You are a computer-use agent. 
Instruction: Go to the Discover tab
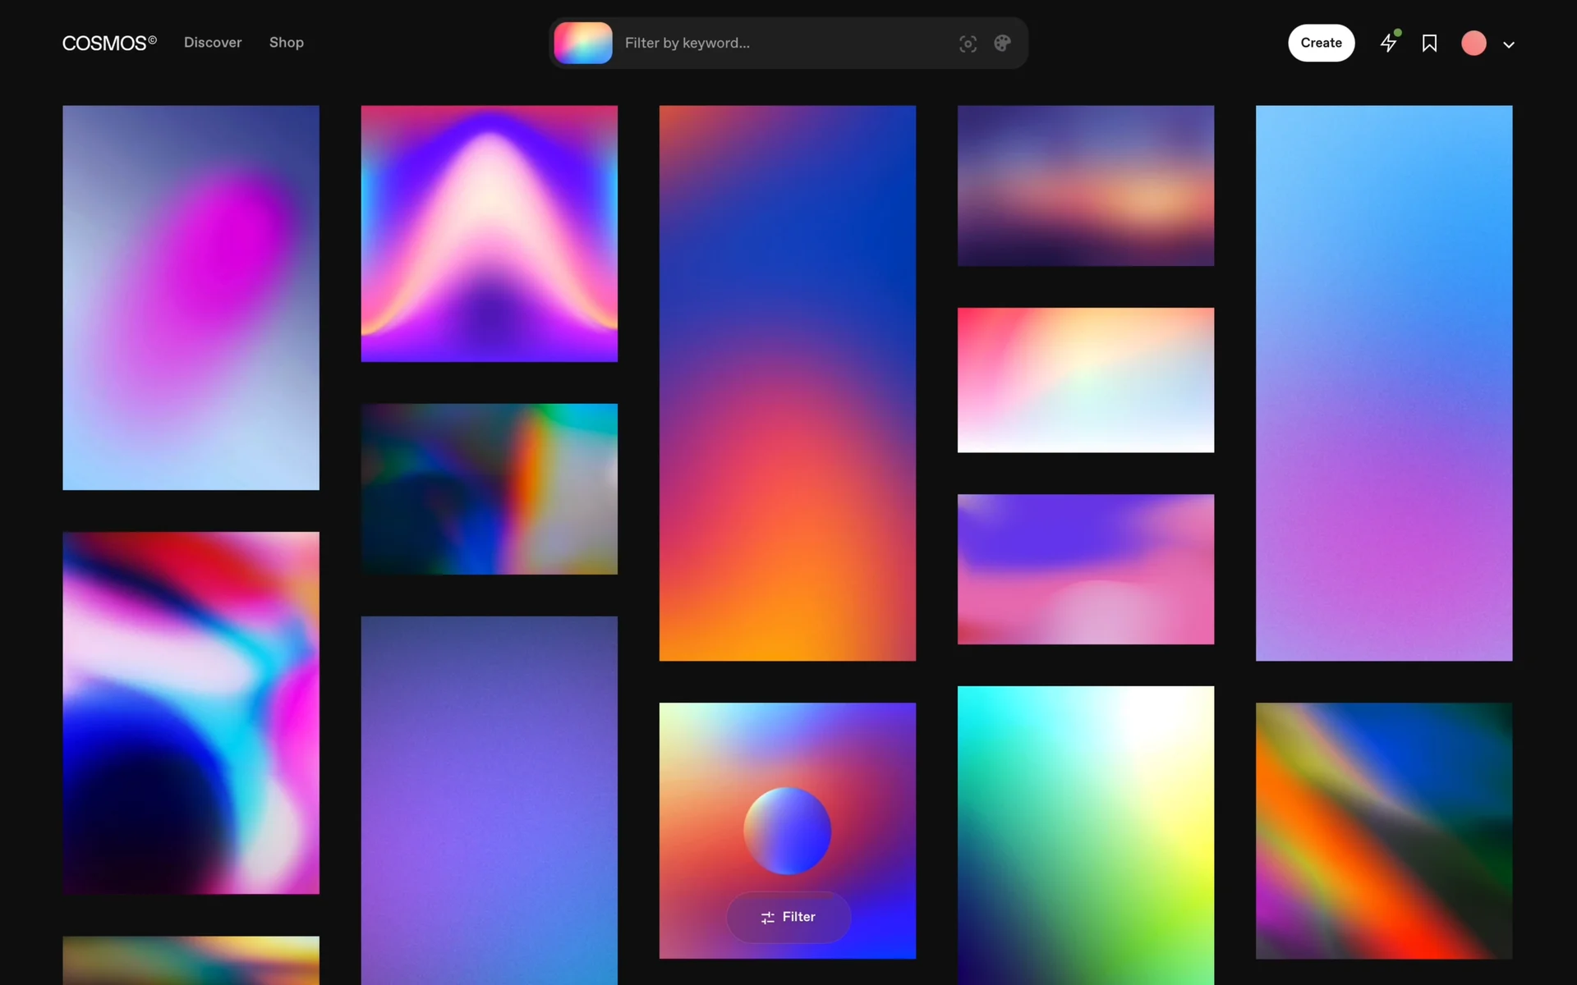(213, 43)
